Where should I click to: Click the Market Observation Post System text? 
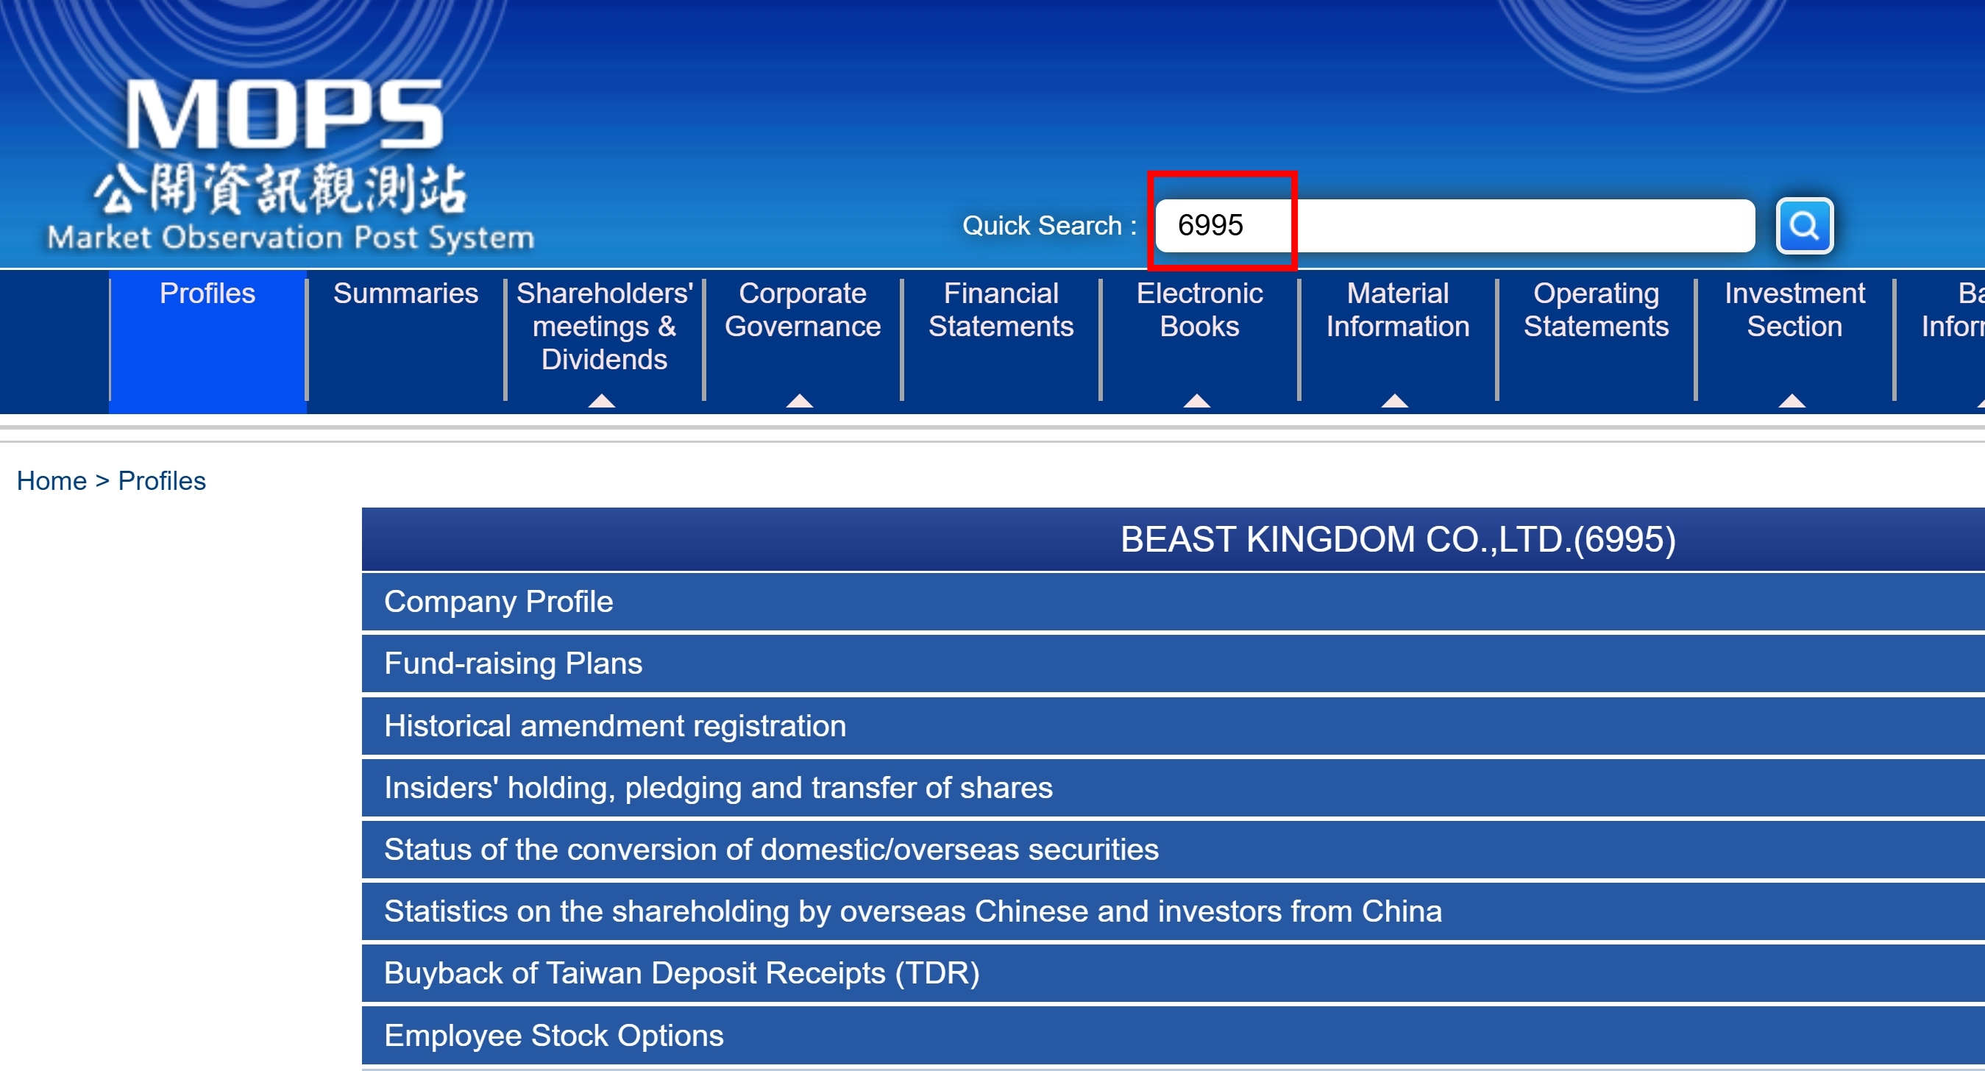291,238
